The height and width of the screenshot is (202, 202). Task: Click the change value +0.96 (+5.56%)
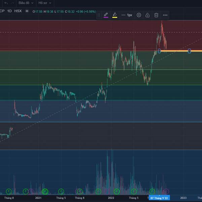pos(86,12)
